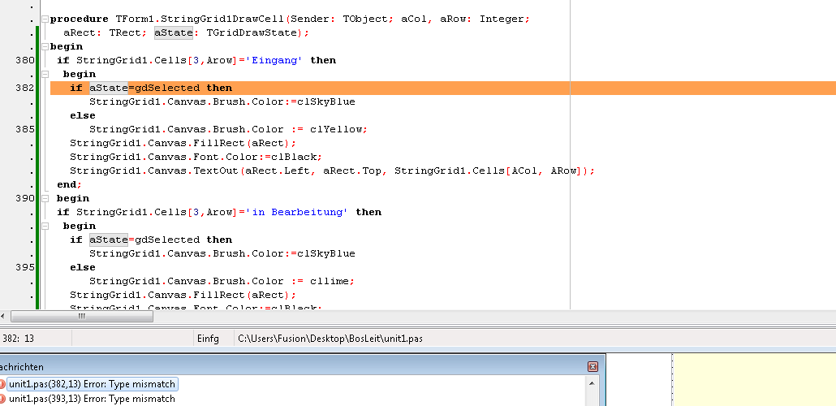The image size is (836, 406).
Task: Click the cursor position 382: 13 status panel
Action: (32, 339)
